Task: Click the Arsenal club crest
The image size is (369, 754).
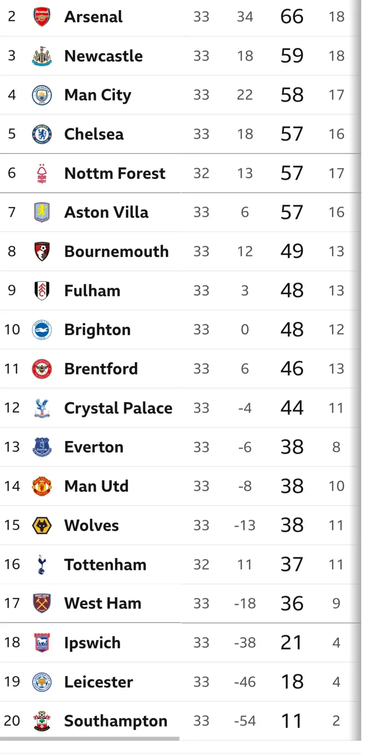Action: (x=42, y=17)
